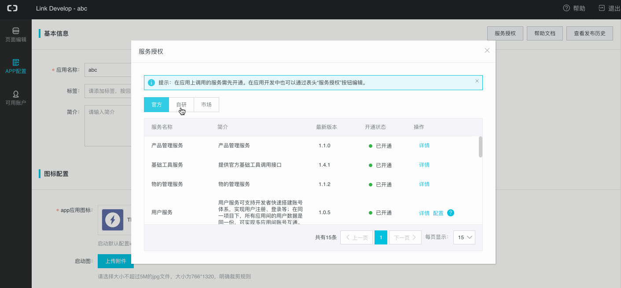Click 查看发布历史 button

tap(590, 33)
